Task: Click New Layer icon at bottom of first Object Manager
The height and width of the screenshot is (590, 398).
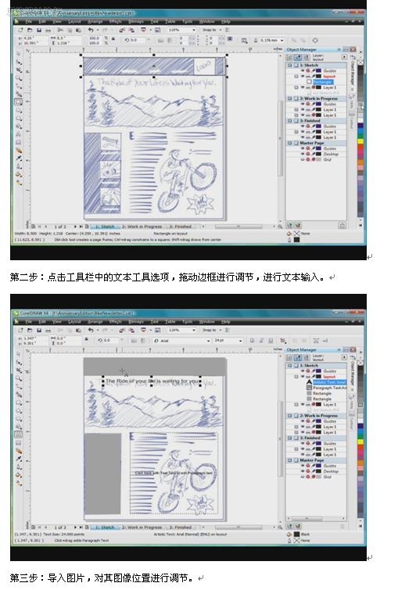Action: coord(289,225)
